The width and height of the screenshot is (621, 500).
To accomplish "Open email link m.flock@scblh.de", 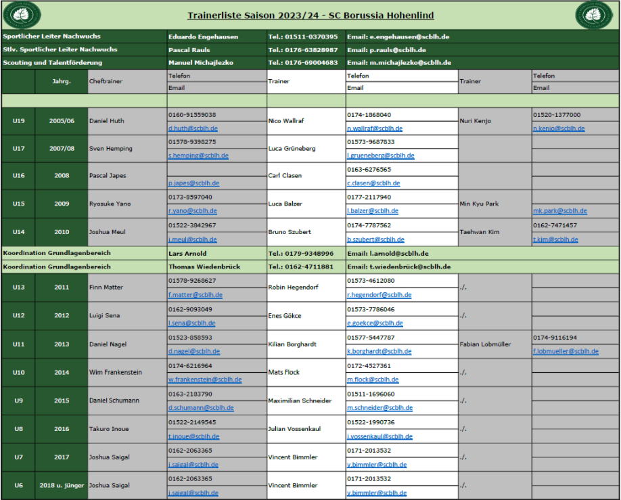I will pyautogui.click(x=373, y=379).
